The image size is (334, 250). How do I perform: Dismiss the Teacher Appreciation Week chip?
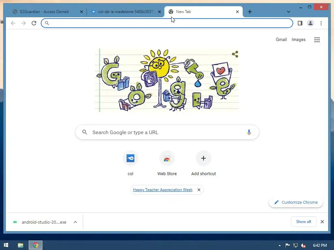tap(199, 190)
